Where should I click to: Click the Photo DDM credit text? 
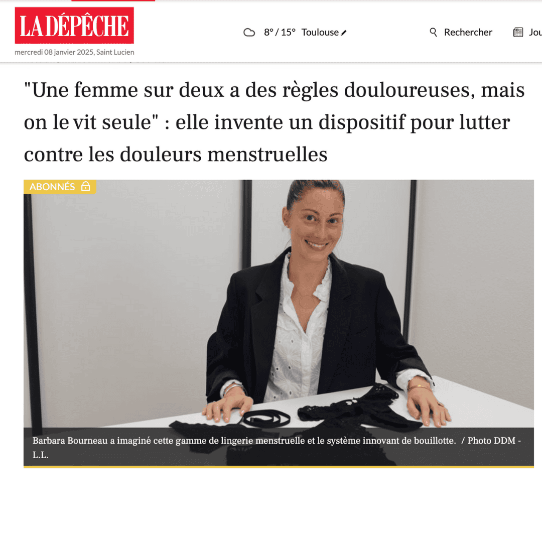491,441
